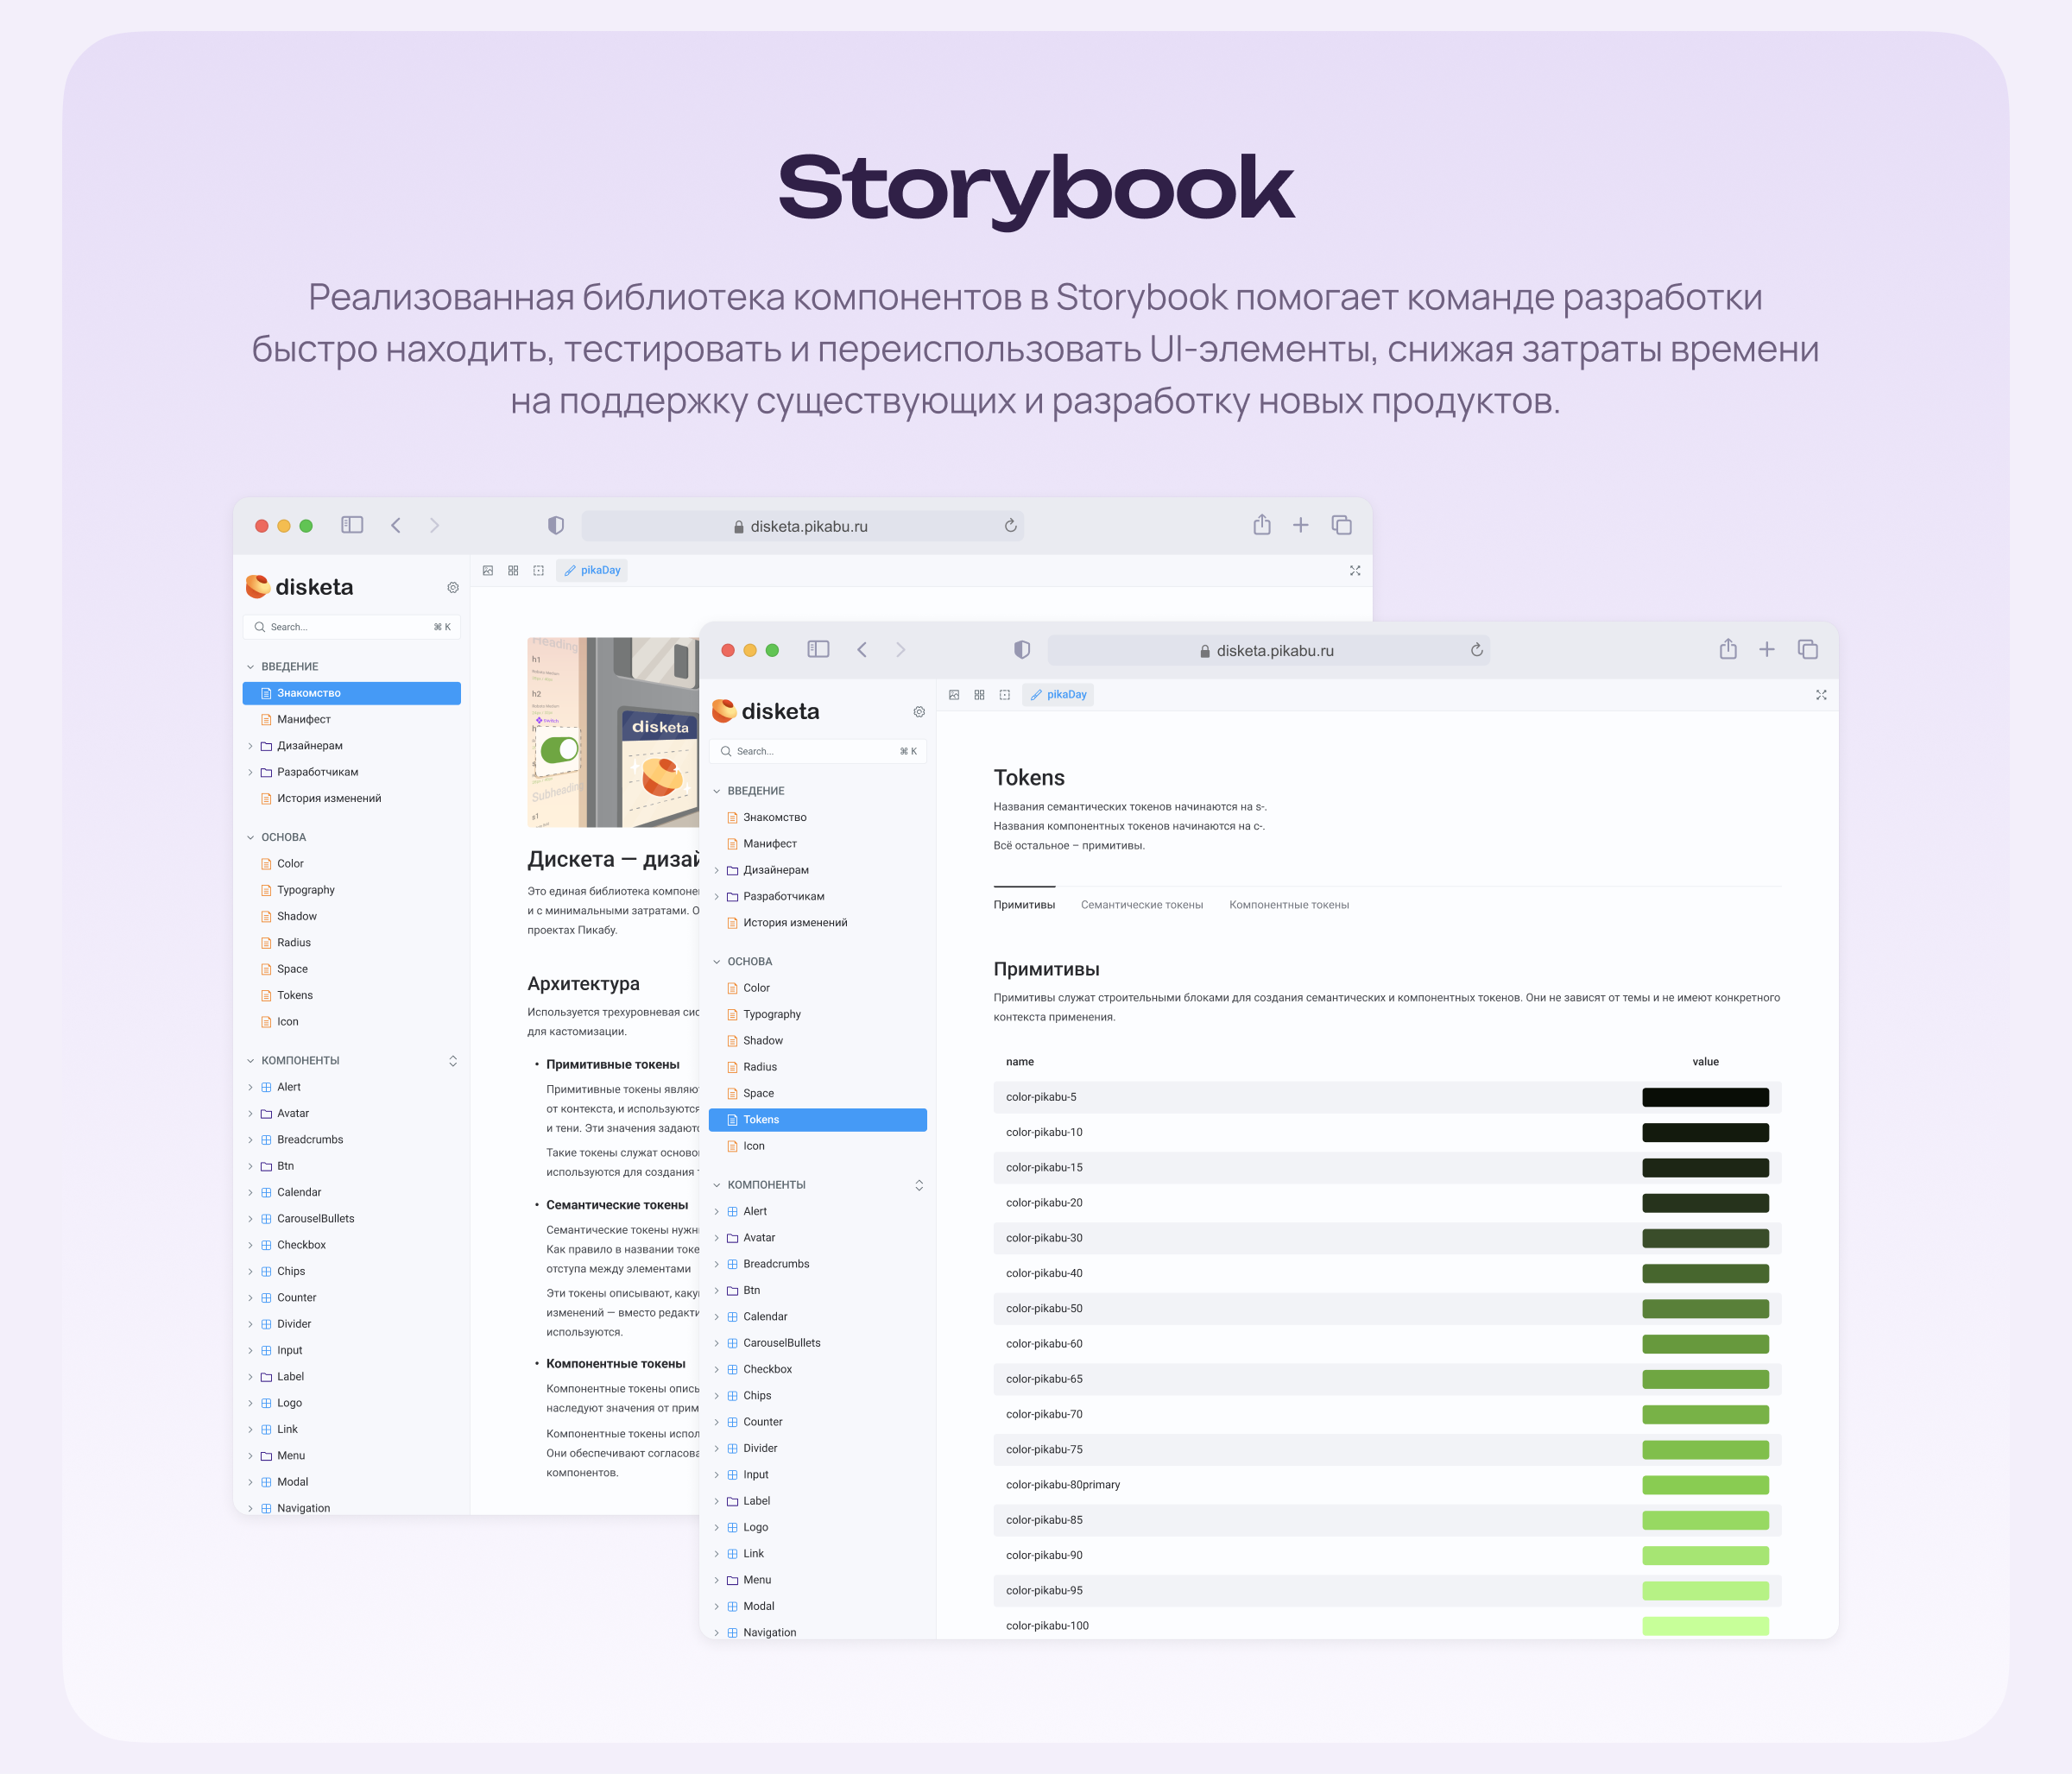Open new tab in front browser window
Image resolution: width=2072 pixels, height=1774 pixels.
point(1767,650)
